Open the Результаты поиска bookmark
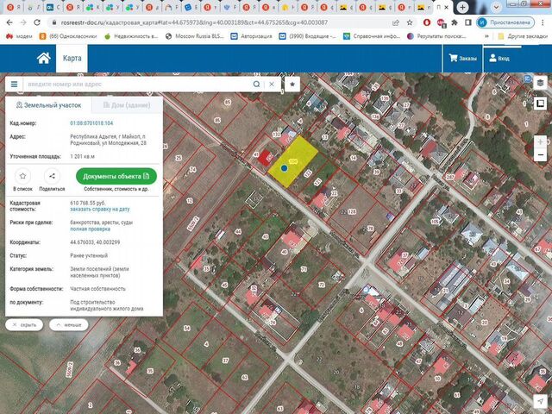552x414 pixels. (x=436, y=36)
